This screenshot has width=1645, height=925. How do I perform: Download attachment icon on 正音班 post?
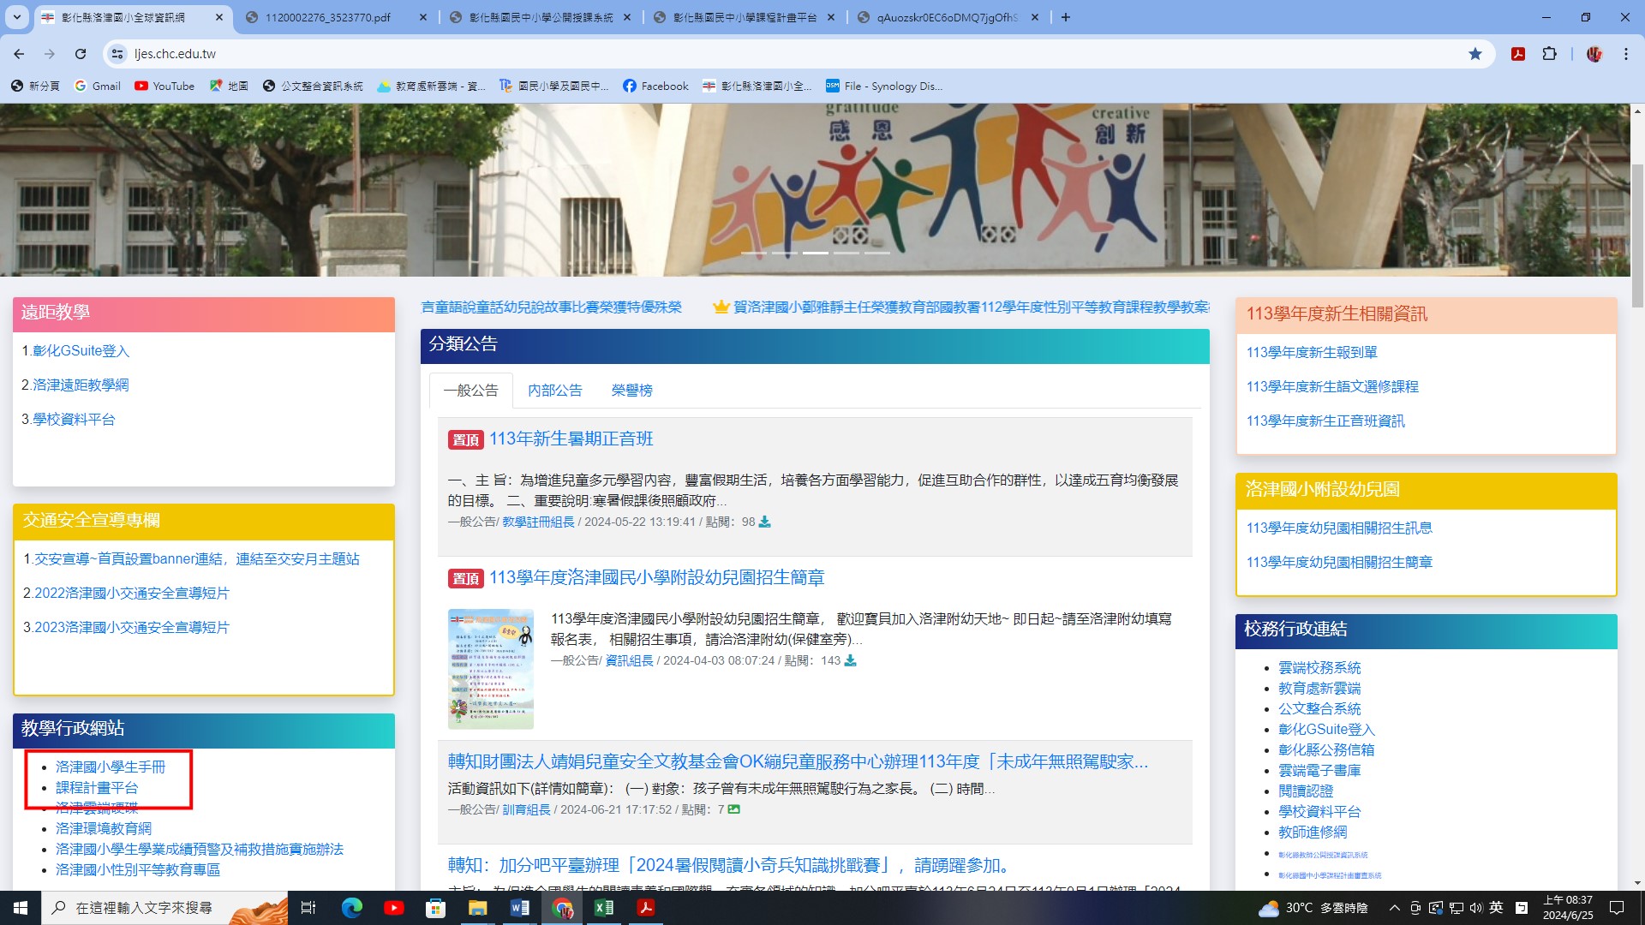coord(764,522)
